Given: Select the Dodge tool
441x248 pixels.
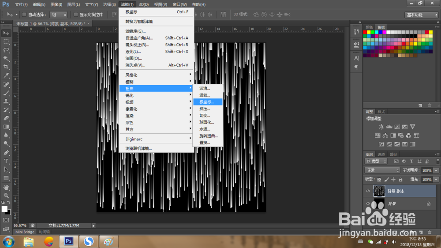Looking at the screenshot, I should coord(6,143).
